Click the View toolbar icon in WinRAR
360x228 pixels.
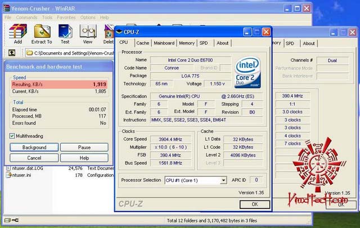(88, 34)
